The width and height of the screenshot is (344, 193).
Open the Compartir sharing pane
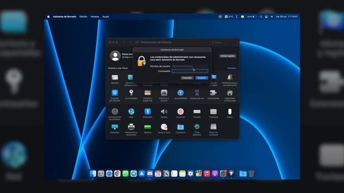[181, 129]
